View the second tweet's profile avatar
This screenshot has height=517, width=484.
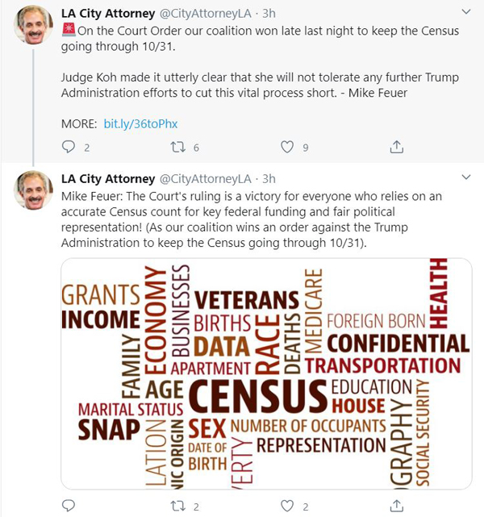point(33,190)
